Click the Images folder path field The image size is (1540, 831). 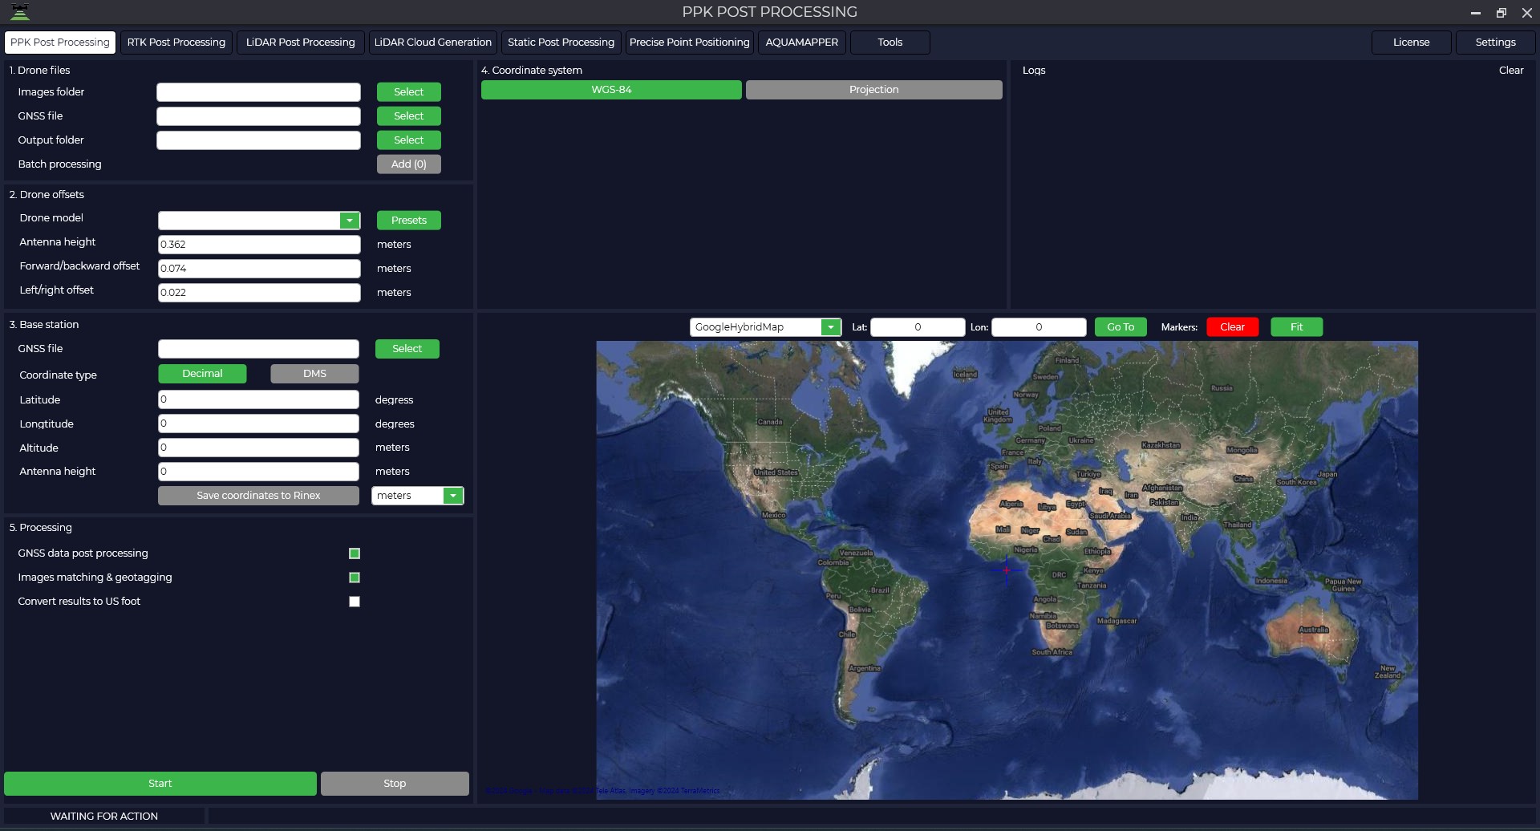(258, 92)
